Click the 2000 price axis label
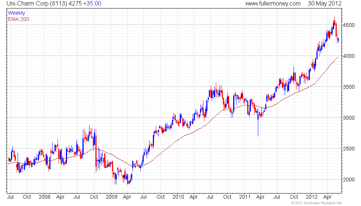361x206 pixels. (x=348, y=180)
